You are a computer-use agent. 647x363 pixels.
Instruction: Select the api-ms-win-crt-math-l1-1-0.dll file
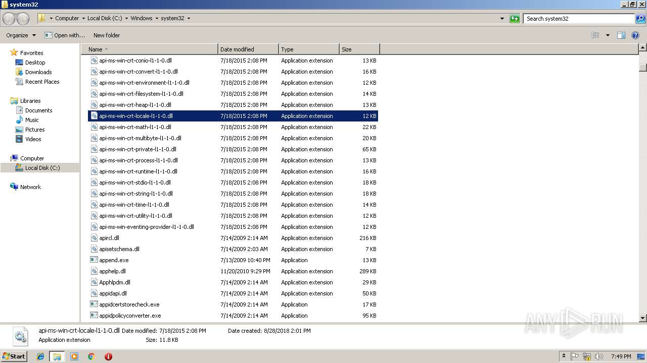pyautogui.click(x=233, y=127)
